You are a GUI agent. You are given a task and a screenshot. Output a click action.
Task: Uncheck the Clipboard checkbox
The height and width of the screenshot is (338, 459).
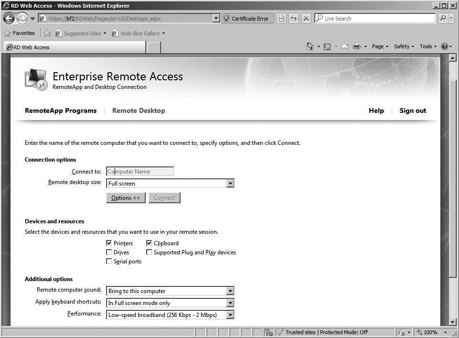149,243
